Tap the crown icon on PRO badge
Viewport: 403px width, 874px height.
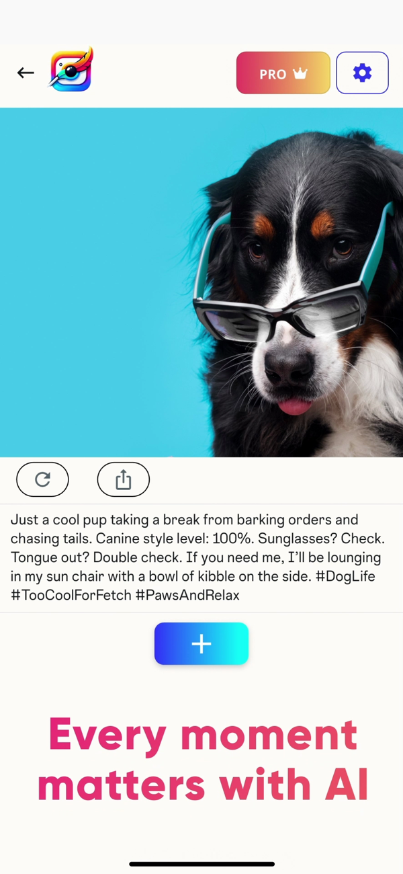tap(300, 73)
